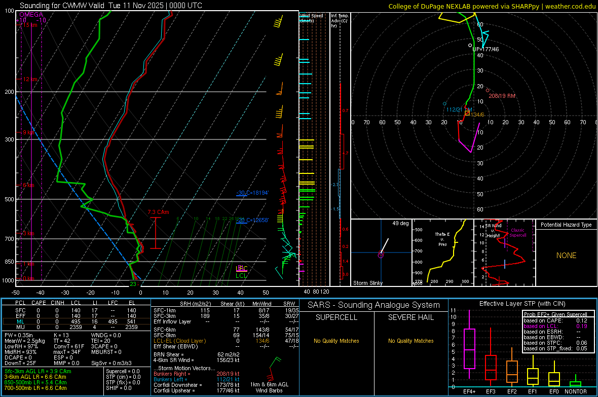
Task: Click the 'Eff Shear (EBWD)' row label
Action: point(175,346)
